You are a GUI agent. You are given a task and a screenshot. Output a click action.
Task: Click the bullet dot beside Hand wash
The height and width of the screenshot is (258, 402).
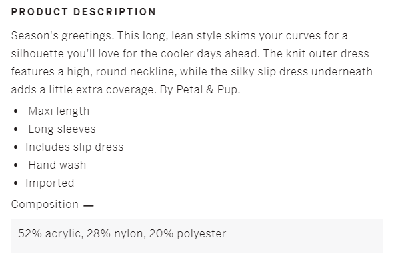(x=16, y=165)
